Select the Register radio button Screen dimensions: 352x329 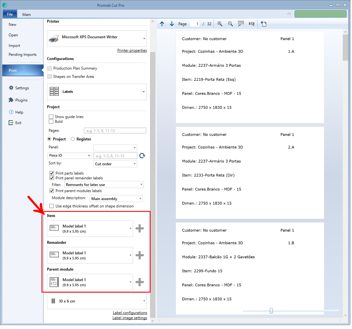coord(73,139)
